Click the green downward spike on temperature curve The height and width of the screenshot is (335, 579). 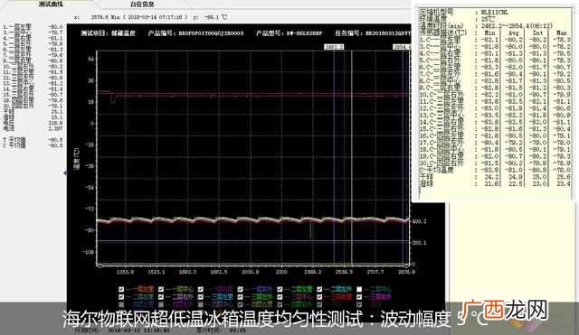tap(310, 229)
